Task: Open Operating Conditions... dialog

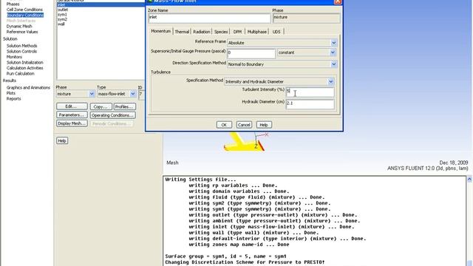Action: coord(112,115)
